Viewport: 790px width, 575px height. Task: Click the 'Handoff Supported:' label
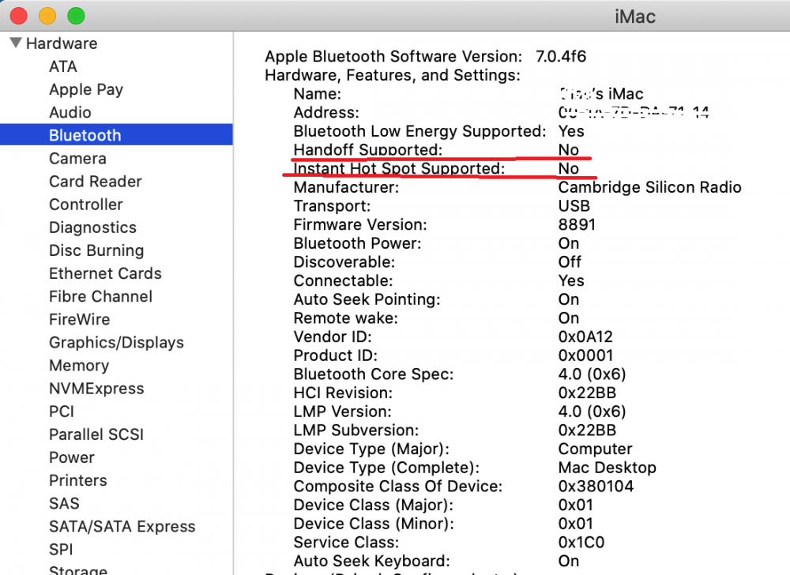(368, 150)
